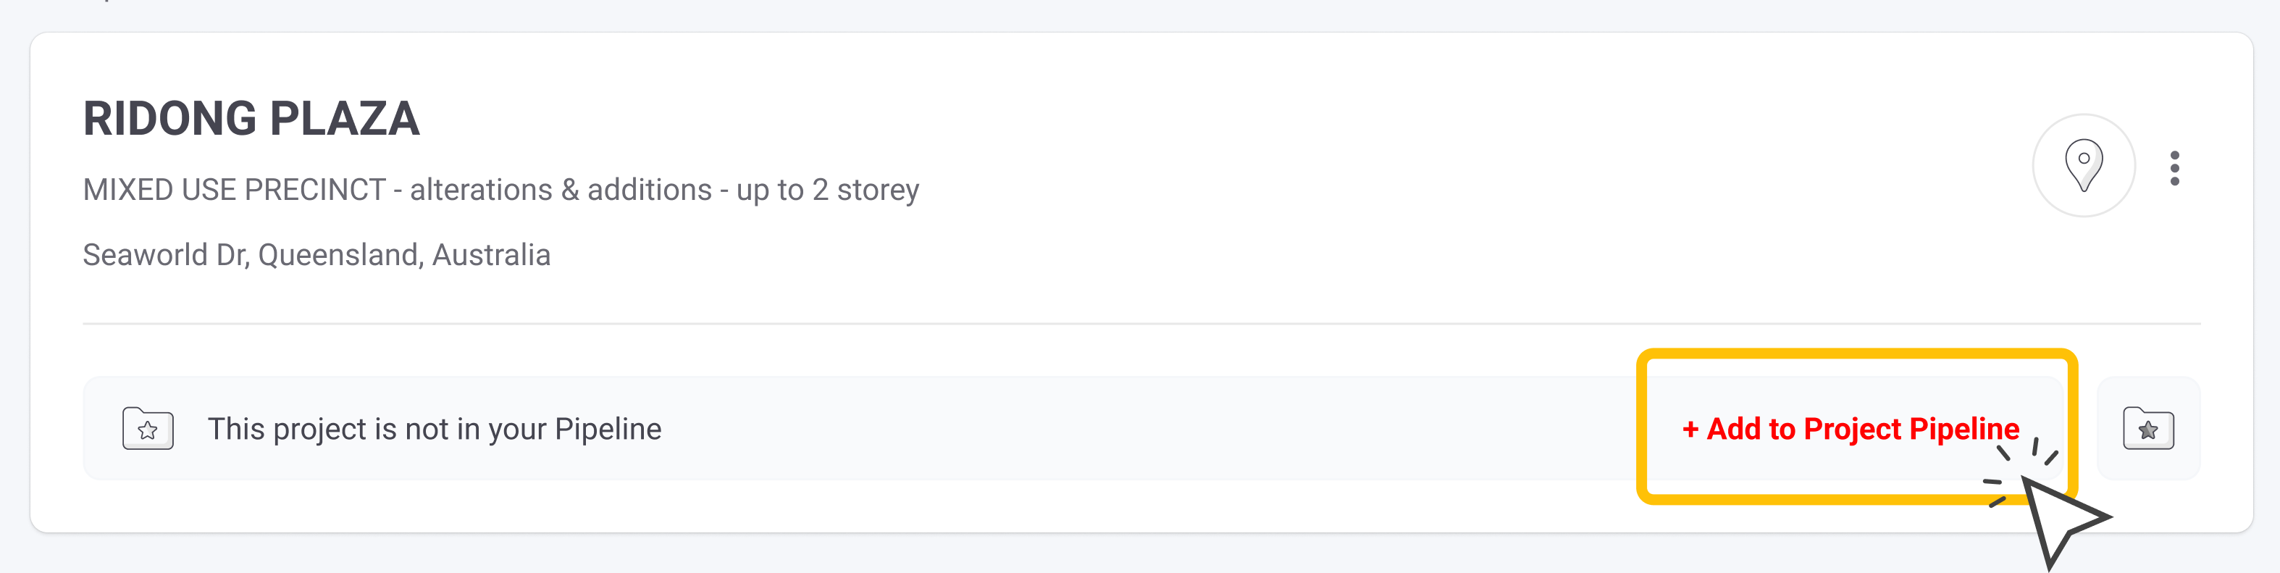
Task: Click the filled folder-star button at far right
Action: coord(2147,429)
